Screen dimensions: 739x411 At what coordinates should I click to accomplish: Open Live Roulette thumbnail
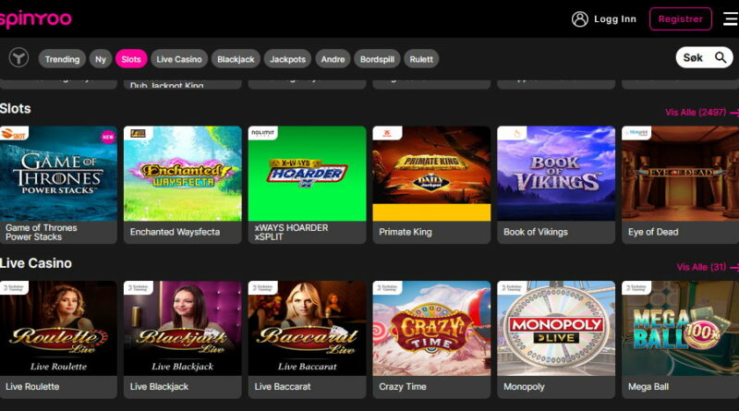[x=58, y=328]
